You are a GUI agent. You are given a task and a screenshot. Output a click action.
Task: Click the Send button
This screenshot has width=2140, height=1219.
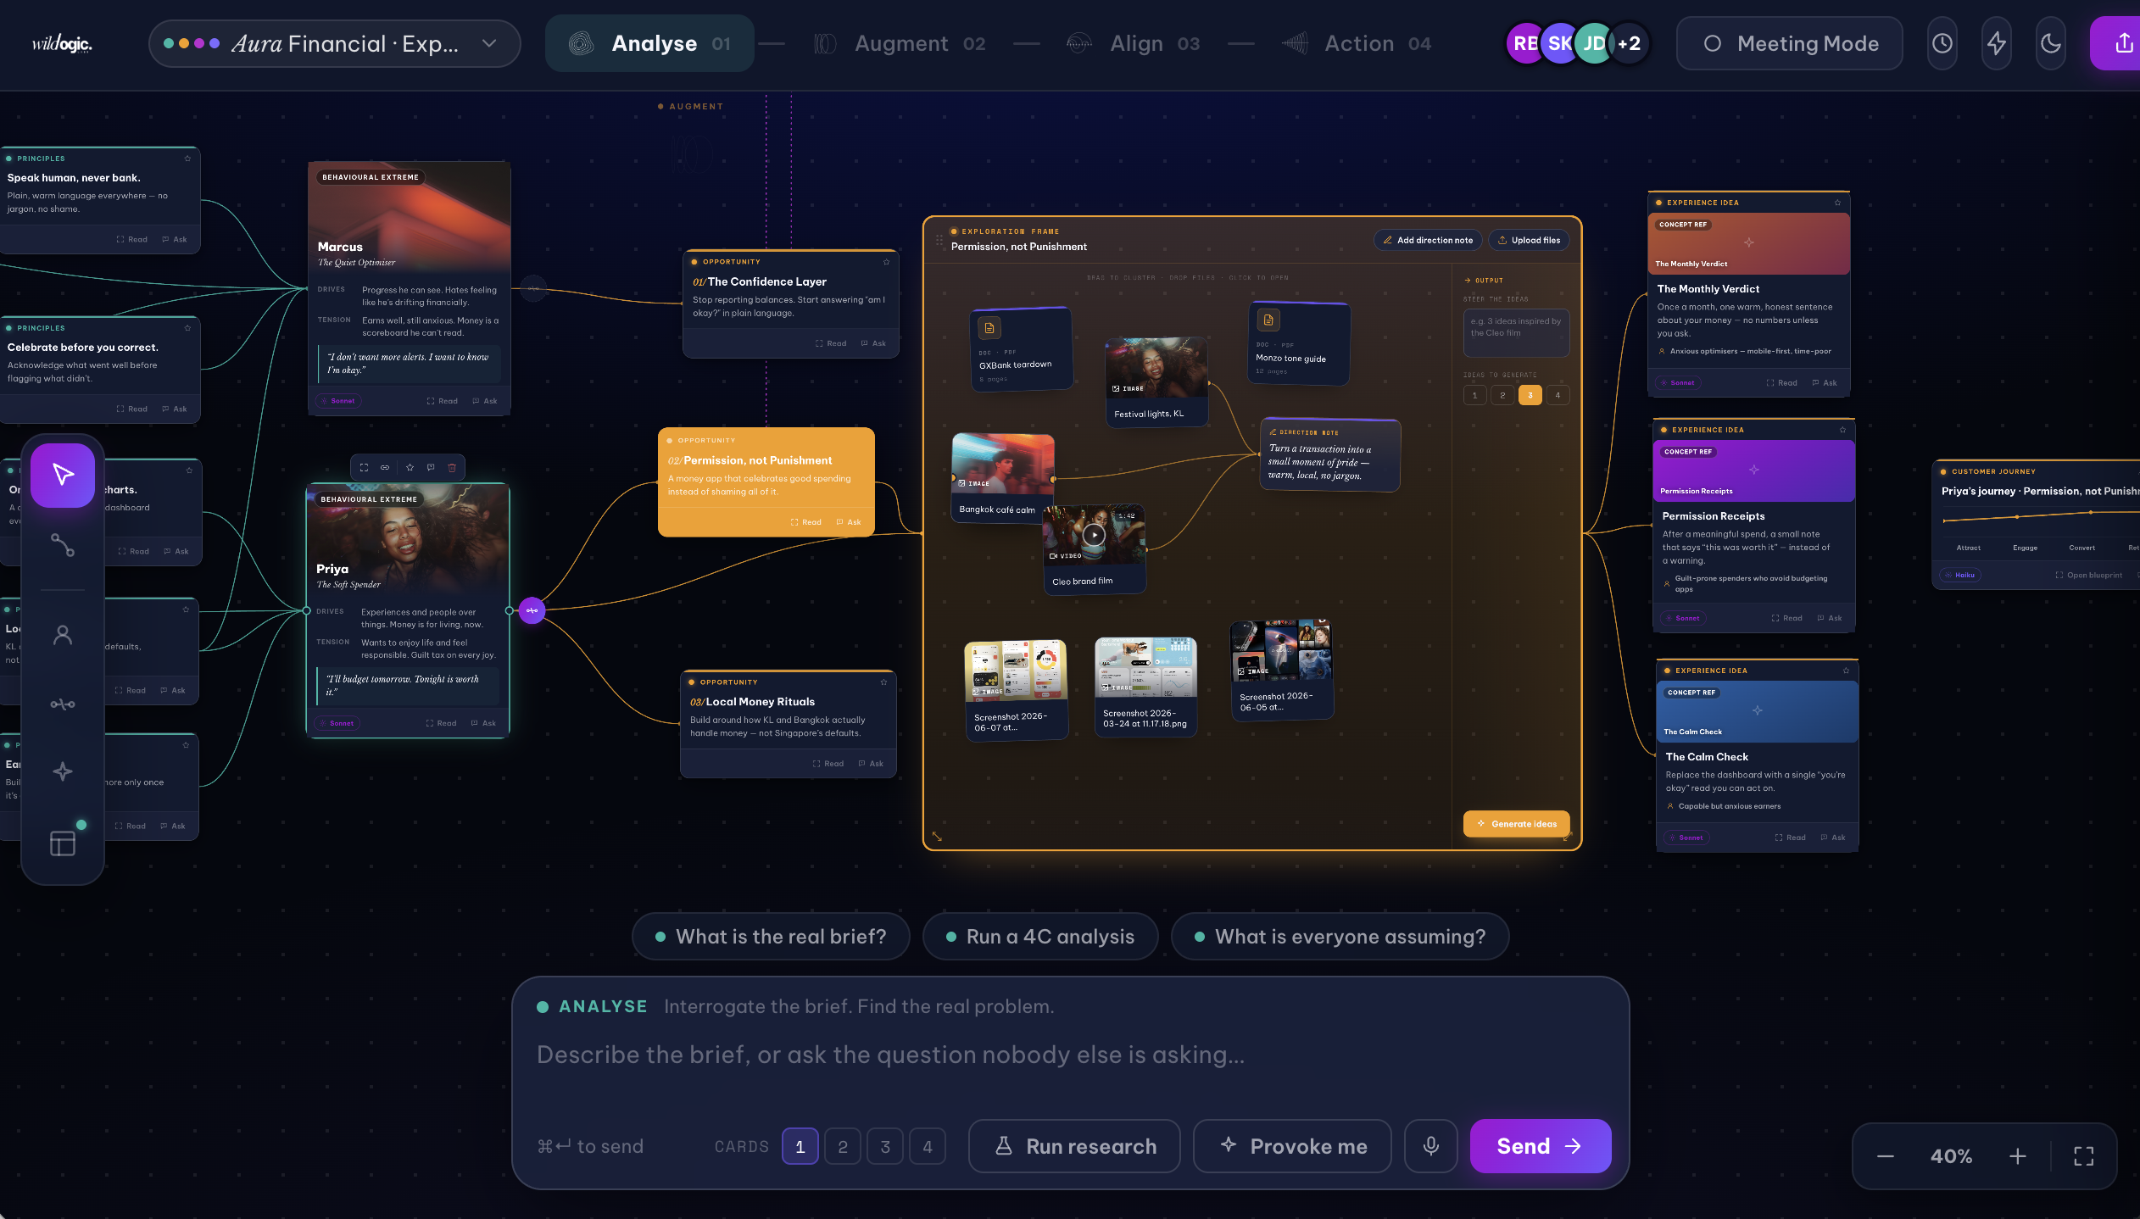point(1541,1146)
